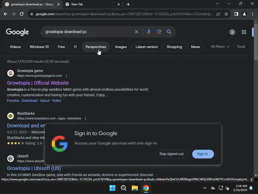Open Google quick settings gear

[x=232, y=32]
